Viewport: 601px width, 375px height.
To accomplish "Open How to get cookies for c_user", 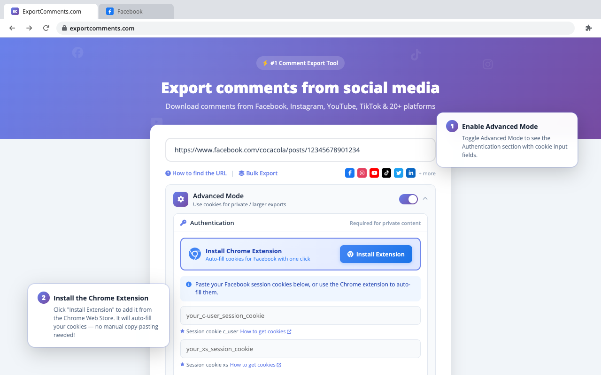I will [266, 331].
